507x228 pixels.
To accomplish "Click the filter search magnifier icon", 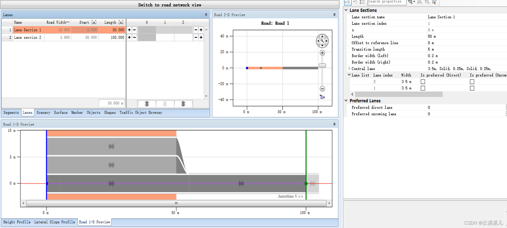I will pos(434,2).
